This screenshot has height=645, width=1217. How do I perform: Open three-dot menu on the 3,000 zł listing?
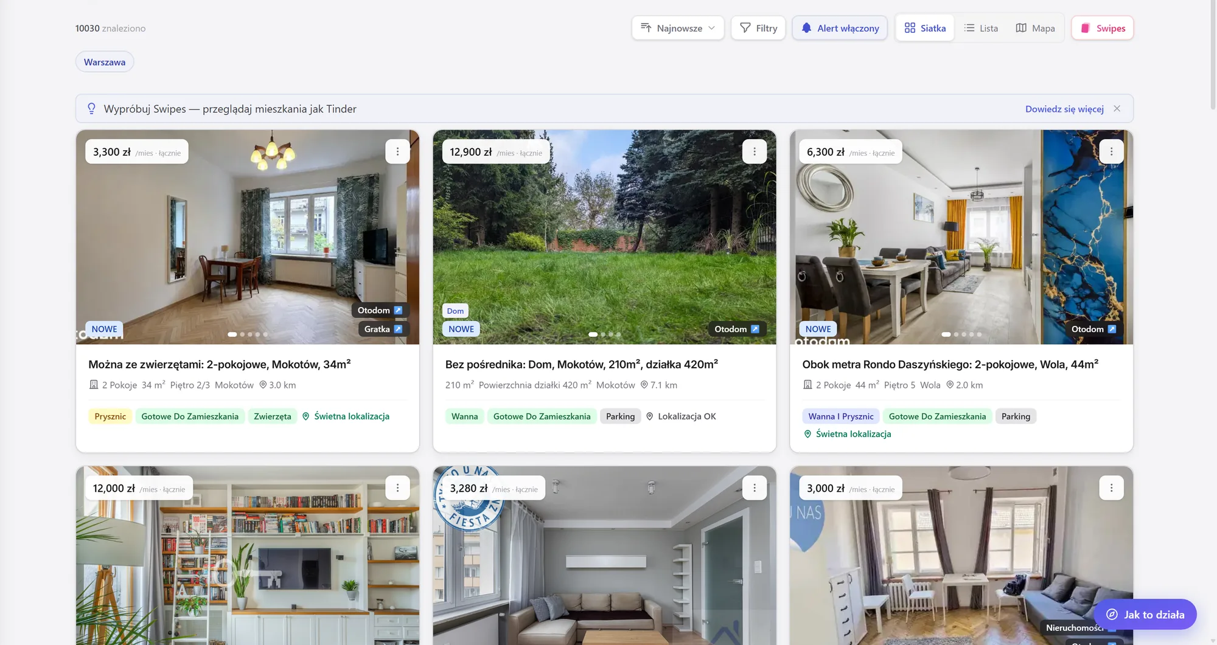[x=1111, y=488]
